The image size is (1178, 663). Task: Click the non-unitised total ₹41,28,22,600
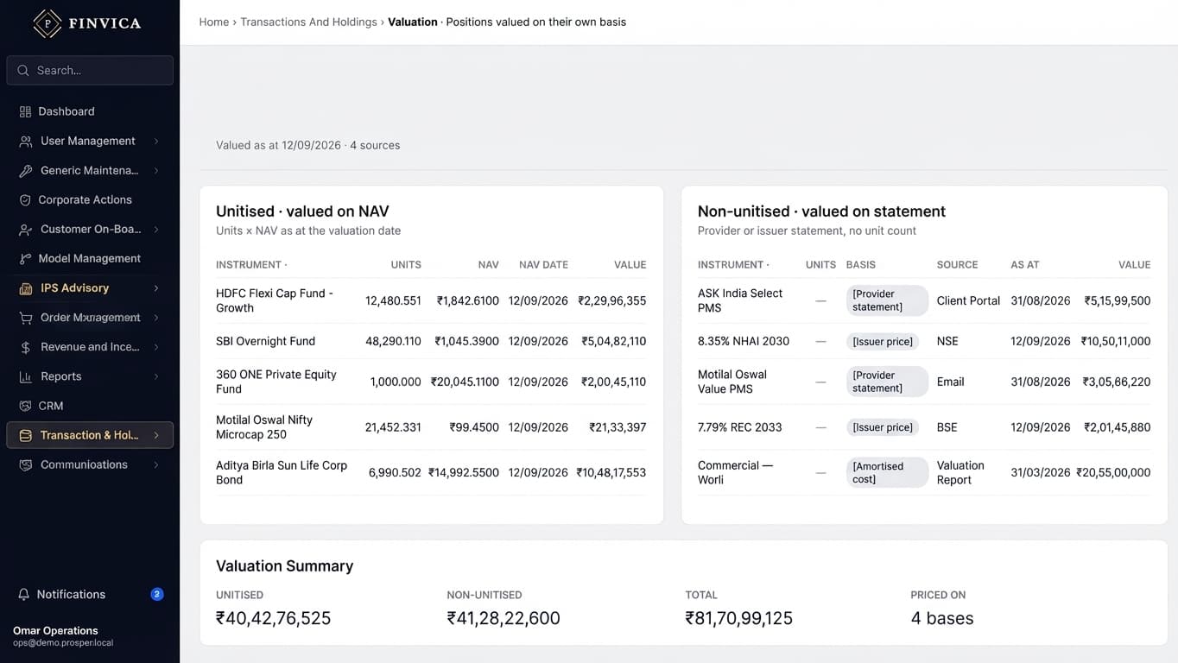point(503,618)
